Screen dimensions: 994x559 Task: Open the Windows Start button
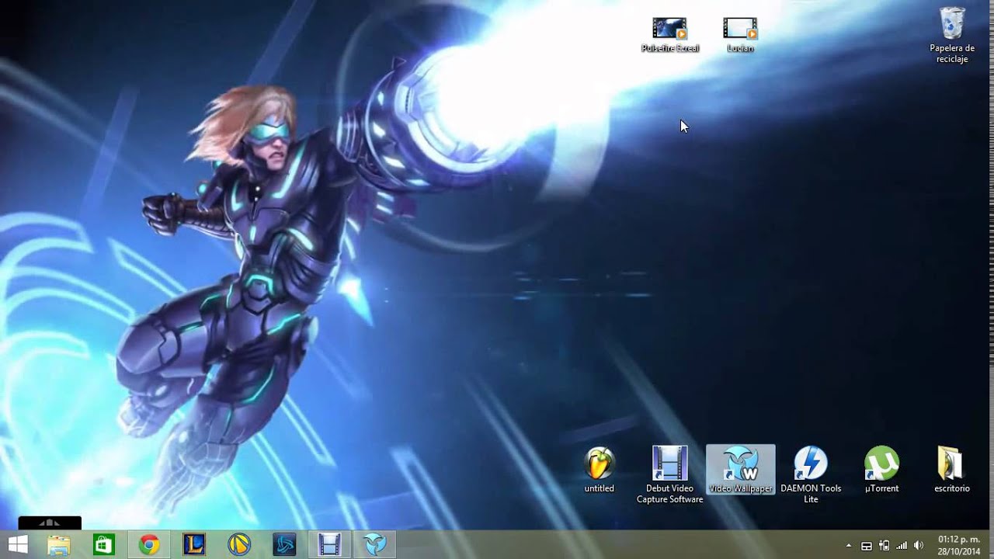point(18,545)
